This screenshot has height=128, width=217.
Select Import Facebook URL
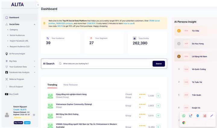pyautogui.click(x=19, y=41)
